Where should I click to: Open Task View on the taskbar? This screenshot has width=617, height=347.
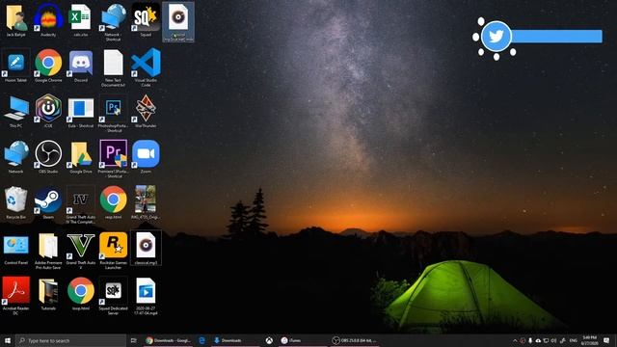133,340
